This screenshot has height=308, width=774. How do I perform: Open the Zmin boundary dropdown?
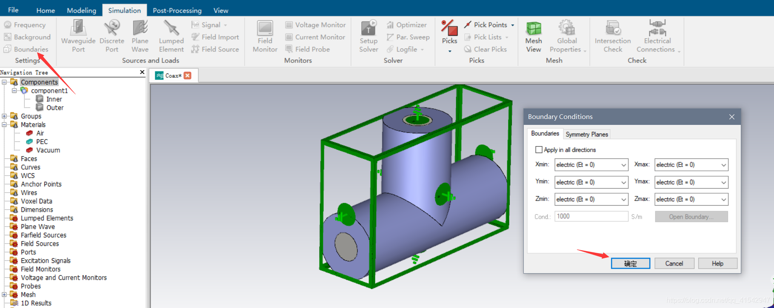(x=591, y=199)
